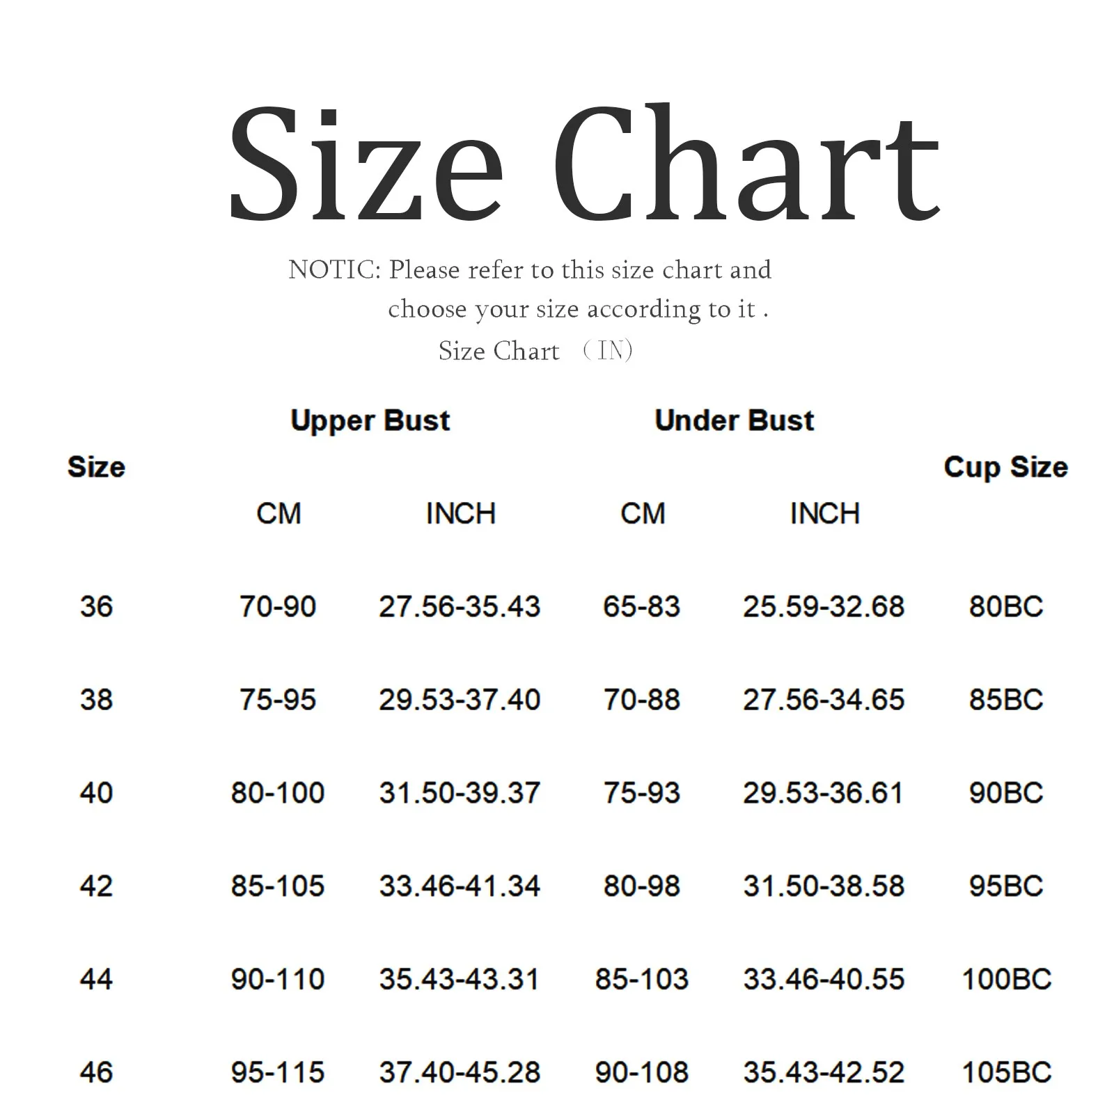The width and height of the screenshot is (1114, 1114).
Task: Click the INCH label under Upper Bust
Action: coord(460,514)
